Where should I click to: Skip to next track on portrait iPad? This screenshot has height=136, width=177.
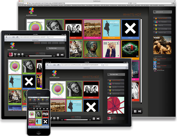[x=62, y=55]
